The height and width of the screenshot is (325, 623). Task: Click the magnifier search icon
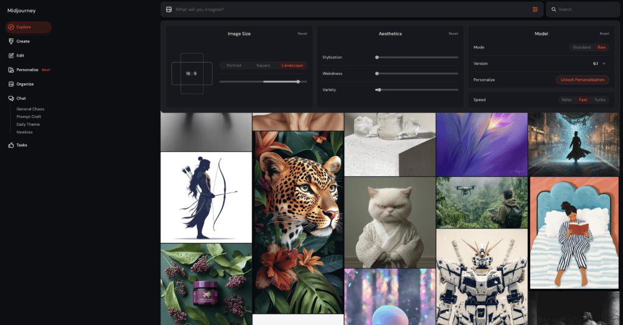tap(554, 10)
